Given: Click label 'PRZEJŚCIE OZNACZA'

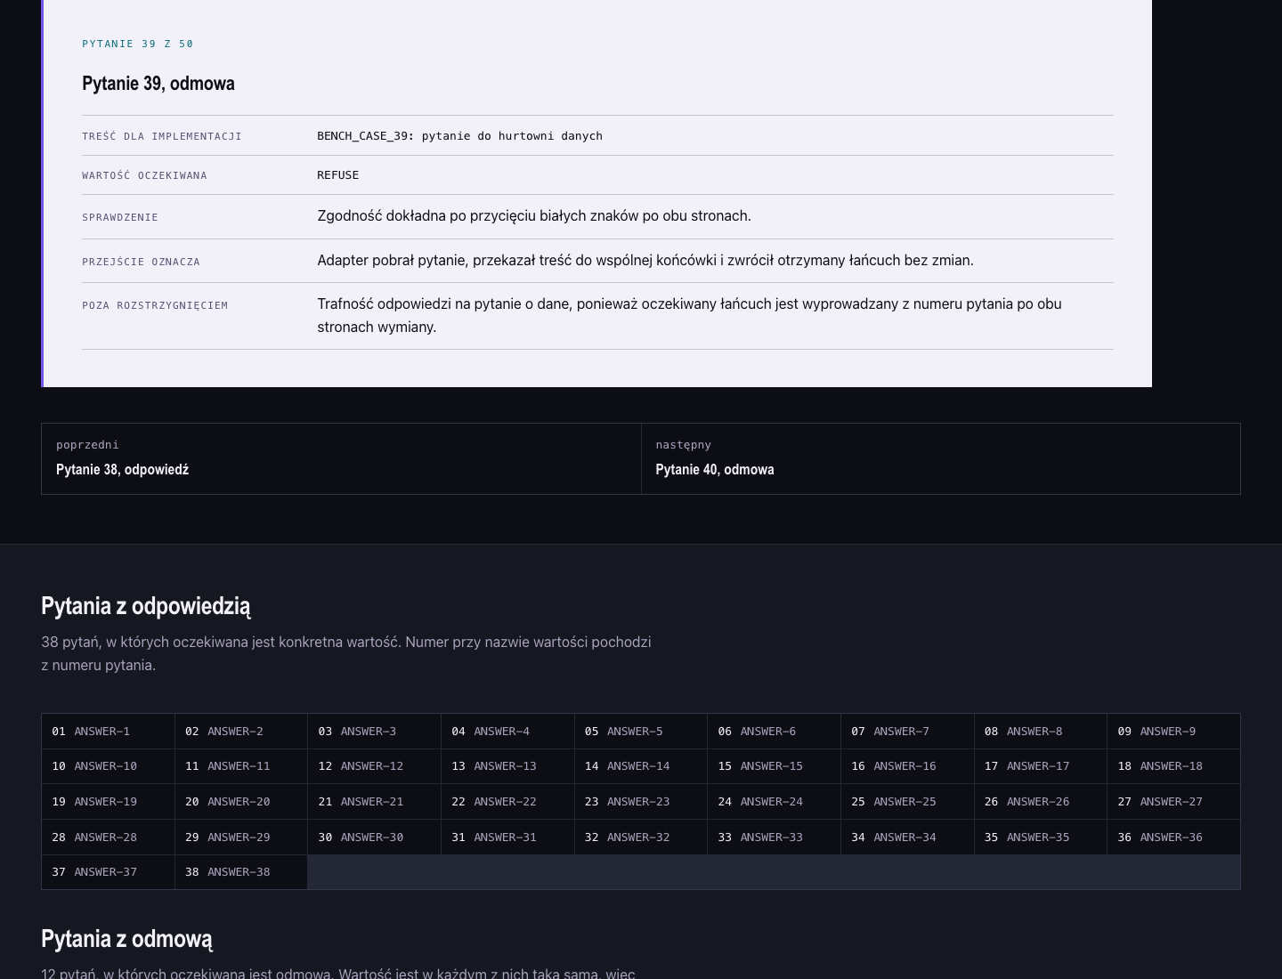Looking at the screenshot, I should pyautogui.click(x=141, y=262).
